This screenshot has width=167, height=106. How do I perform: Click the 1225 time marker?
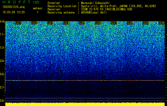click(82, 23)
